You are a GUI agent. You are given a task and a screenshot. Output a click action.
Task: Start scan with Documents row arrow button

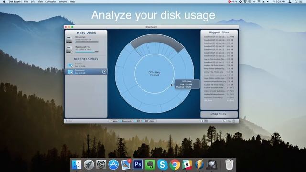[x=104, y=72]
